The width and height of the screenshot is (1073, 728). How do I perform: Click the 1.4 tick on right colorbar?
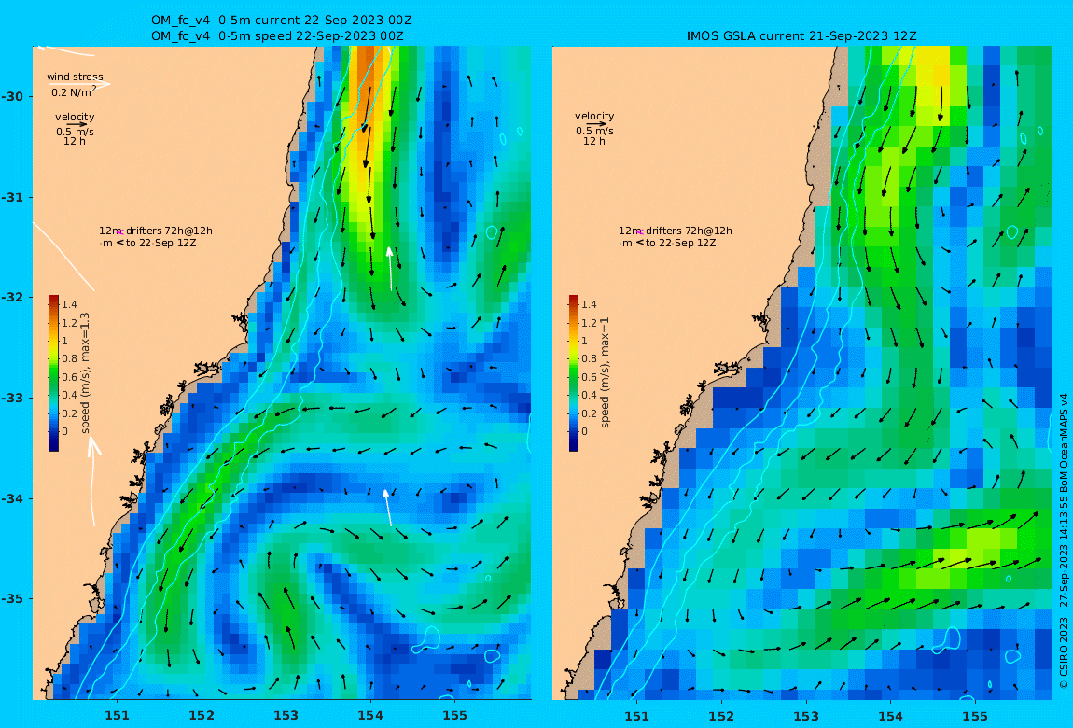tap(589, 304)
